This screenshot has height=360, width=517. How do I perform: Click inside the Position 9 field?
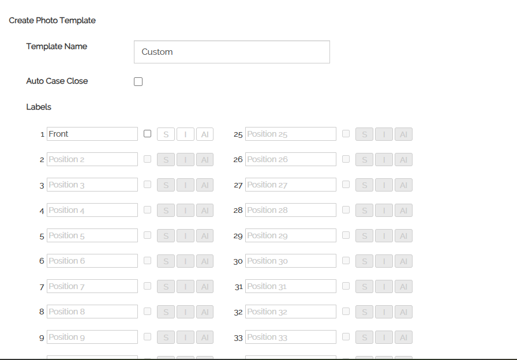[x=92, y=337]
